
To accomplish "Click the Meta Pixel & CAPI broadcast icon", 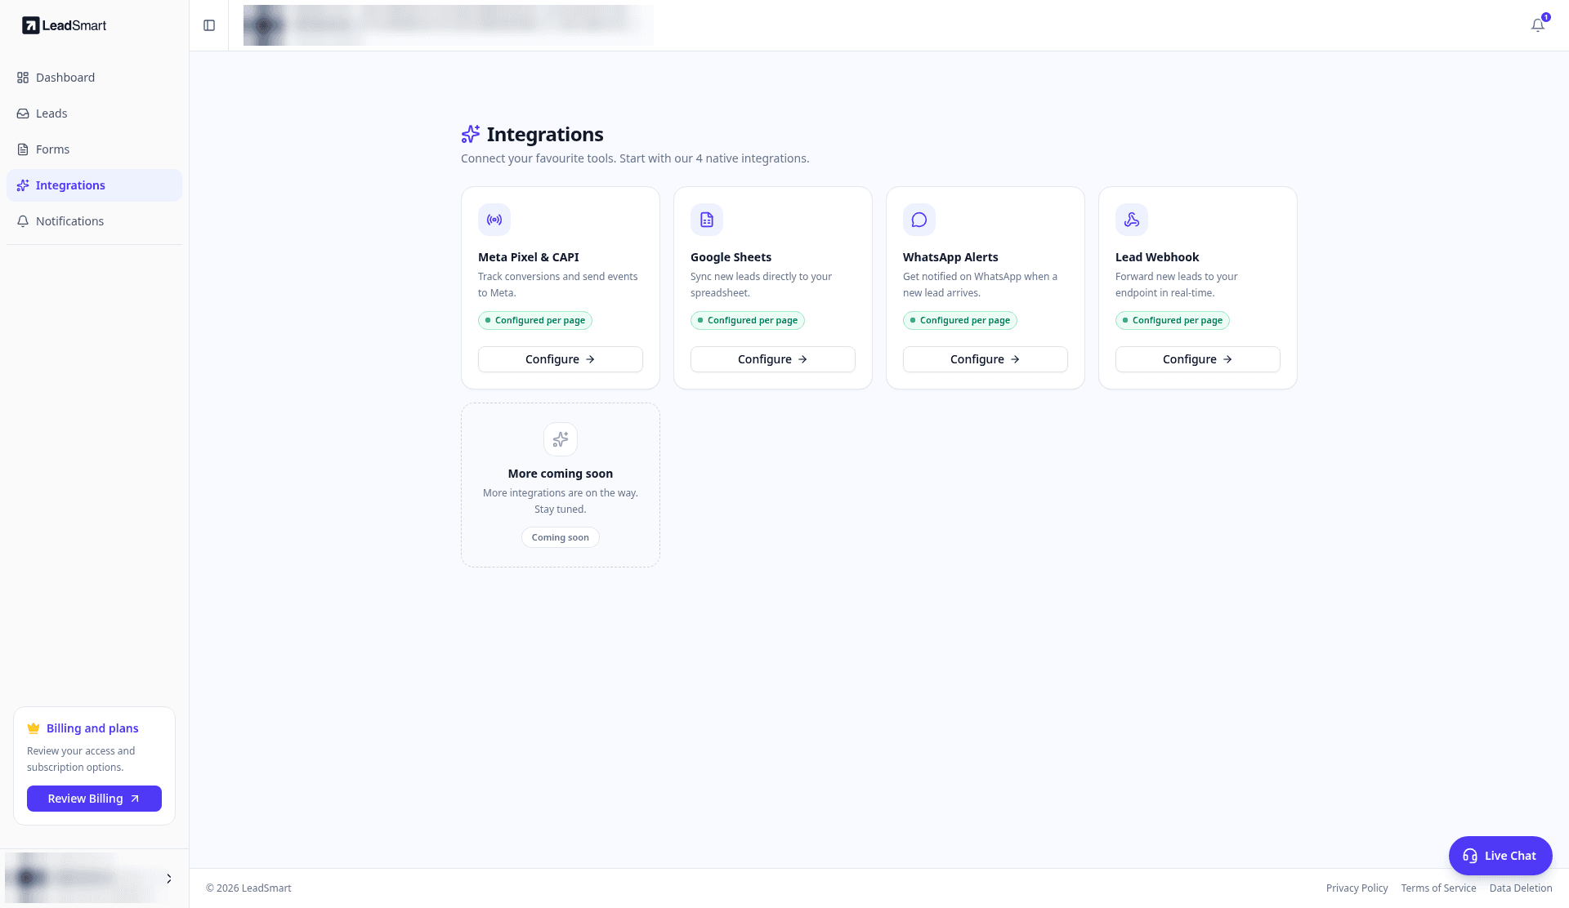I will pyautogui.click(x=494, y=220).
